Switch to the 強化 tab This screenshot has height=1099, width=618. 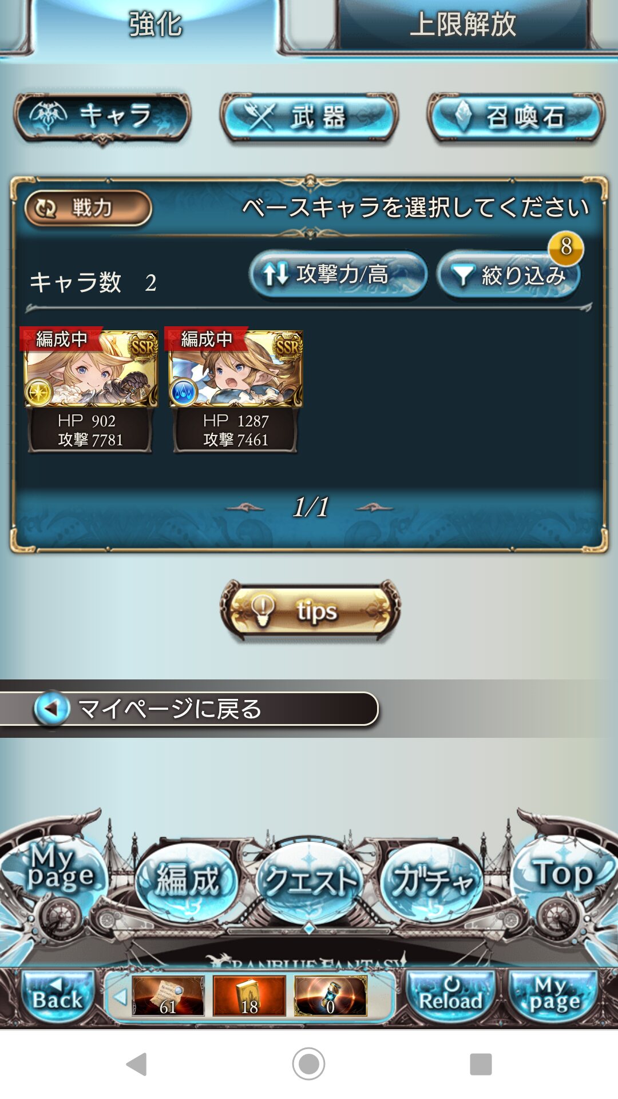154,25
